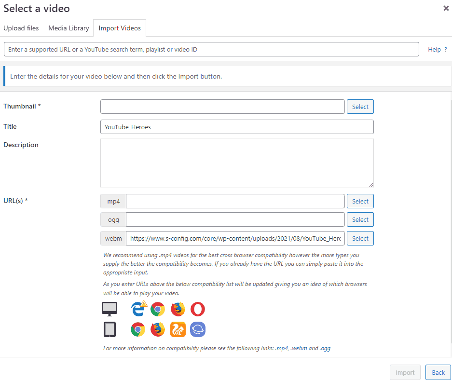452x381 pixels.
Task: Click the Thumbnail field label
Action: [x=22, y=106]
